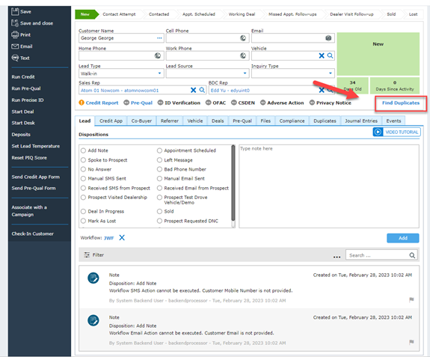Select Appointment Scheduled disposition
Screen dimensions: 430x357
[x=159, y=150]
